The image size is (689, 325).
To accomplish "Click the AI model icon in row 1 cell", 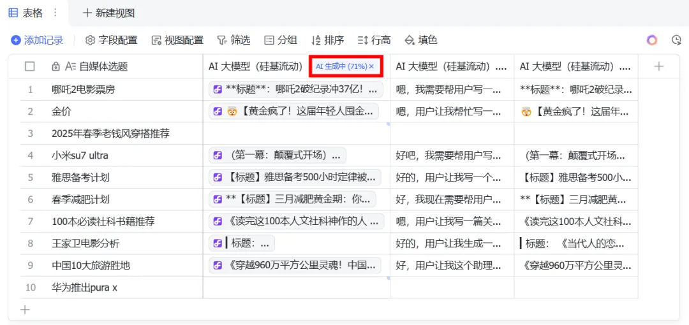I will 217,90.
